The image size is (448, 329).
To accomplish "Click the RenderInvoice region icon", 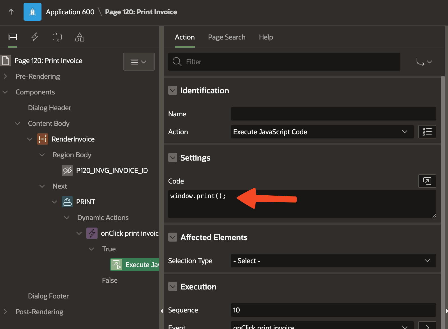I will [x=43, y=139].
